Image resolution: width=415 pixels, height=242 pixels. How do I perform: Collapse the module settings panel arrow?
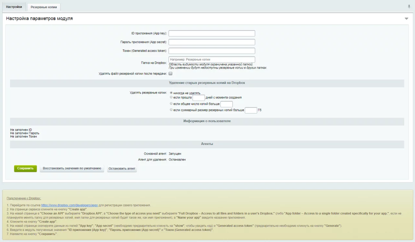coord(406,19)
